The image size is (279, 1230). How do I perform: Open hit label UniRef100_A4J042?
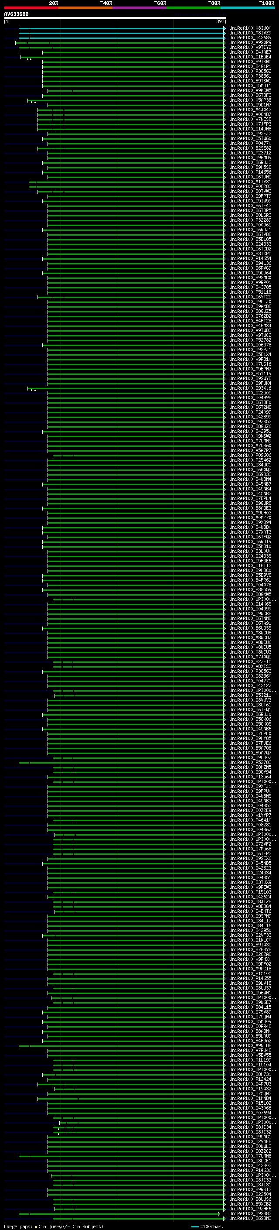250,110
